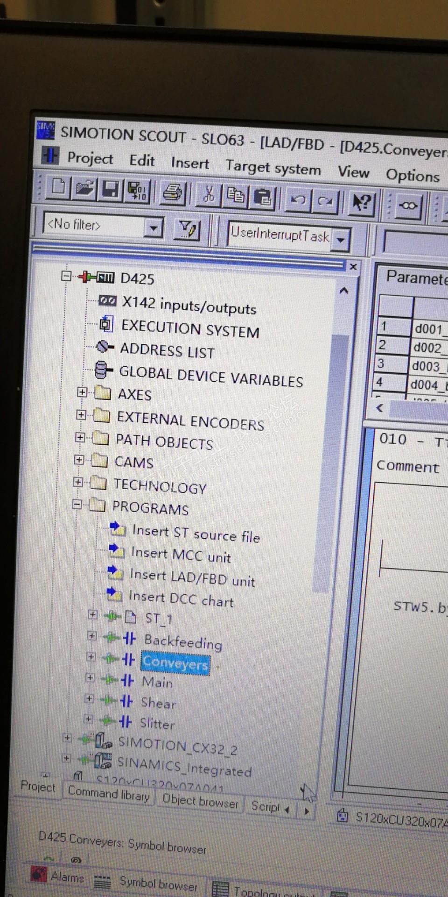
Task: Click the ST_1 source file icon
Action: (x=131, y=618)
